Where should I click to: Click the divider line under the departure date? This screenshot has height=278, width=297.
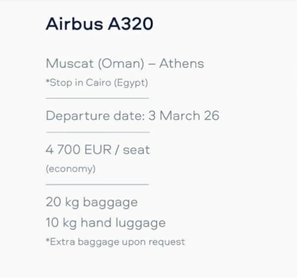[97, 132]
